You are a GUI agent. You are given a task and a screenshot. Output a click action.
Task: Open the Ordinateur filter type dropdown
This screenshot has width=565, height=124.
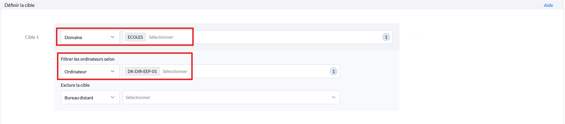[x=90, y=71]
